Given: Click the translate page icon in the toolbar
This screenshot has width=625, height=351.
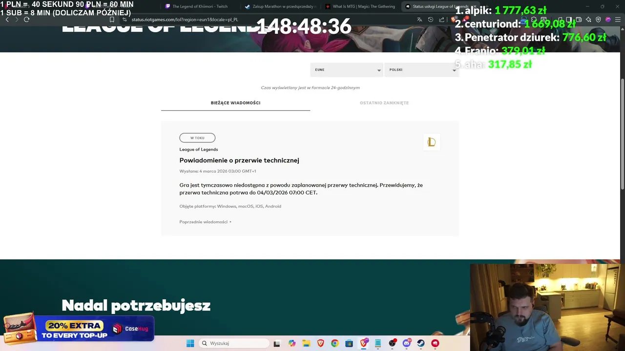Looking at the screenshot, I should tap(419, 19).
